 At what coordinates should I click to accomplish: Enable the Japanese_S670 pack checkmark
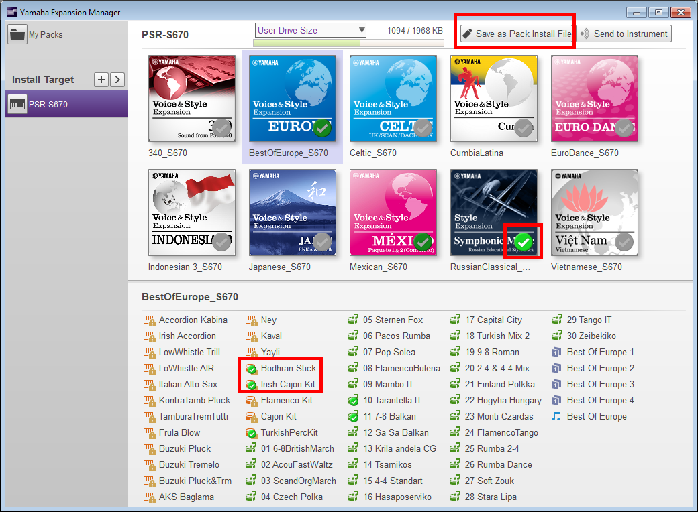pos(322,242)
